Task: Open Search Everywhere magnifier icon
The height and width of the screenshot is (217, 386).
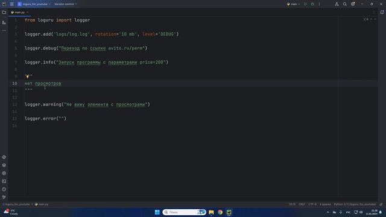Action: (344, 4)
